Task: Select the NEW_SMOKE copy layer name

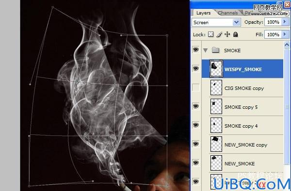Action: [x=246, y=145]
